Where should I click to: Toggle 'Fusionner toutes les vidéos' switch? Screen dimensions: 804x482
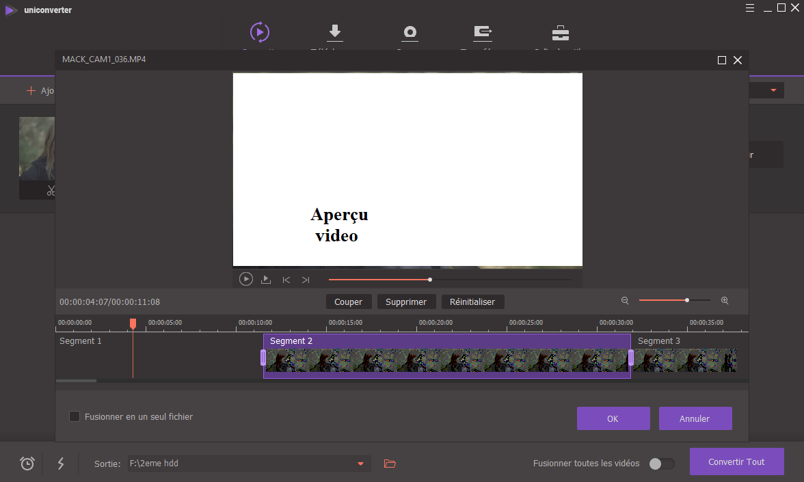[661, 464]
